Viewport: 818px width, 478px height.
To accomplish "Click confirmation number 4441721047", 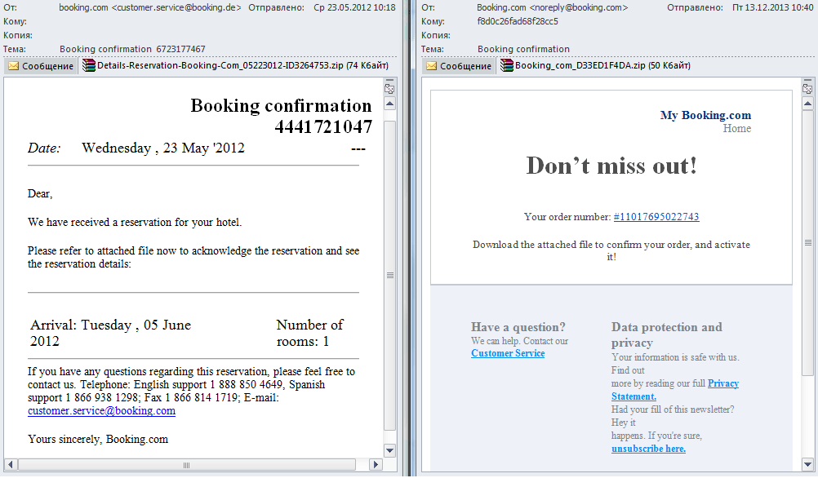I will 323,126.
